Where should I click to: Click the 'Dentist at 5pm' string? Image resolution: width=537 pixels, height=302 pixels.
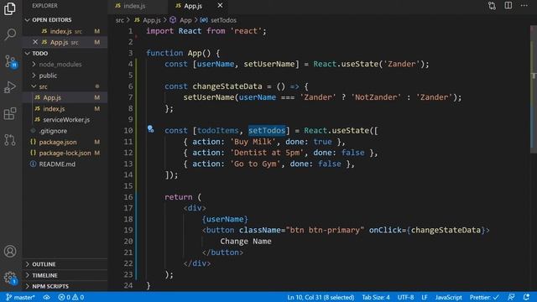click(x=267, y=153)
